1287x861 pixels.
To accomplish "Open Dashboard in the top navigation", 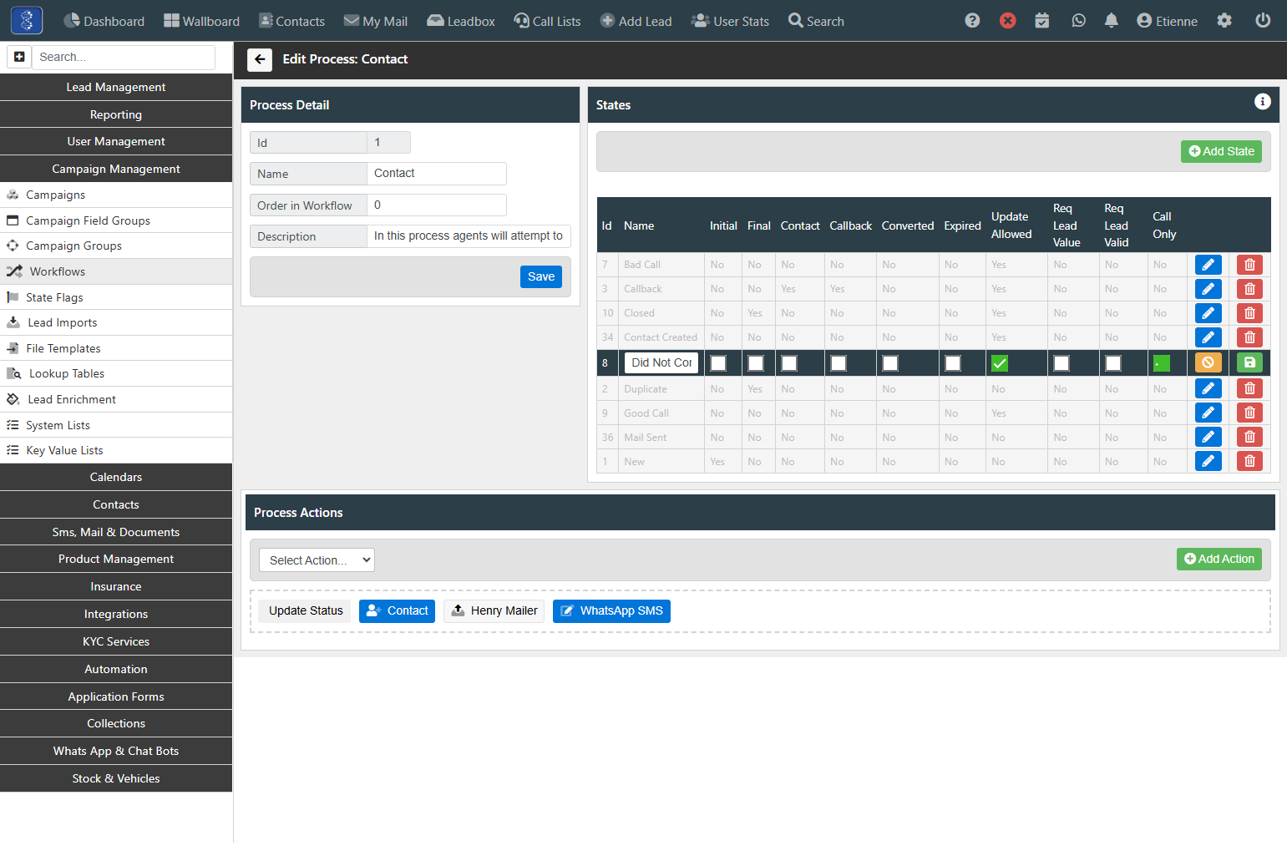I will click(x=104, y=21).
